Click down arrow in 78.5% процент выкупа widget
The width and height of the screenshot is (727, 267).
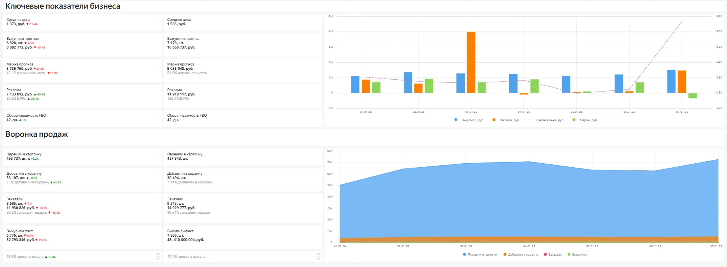tap(158, 259)
